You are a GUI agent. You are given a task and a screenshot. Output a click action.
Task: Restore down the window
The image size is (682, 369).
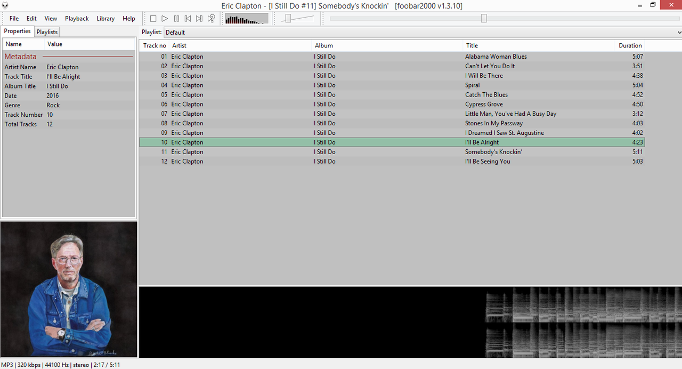(x=653, y=5)
